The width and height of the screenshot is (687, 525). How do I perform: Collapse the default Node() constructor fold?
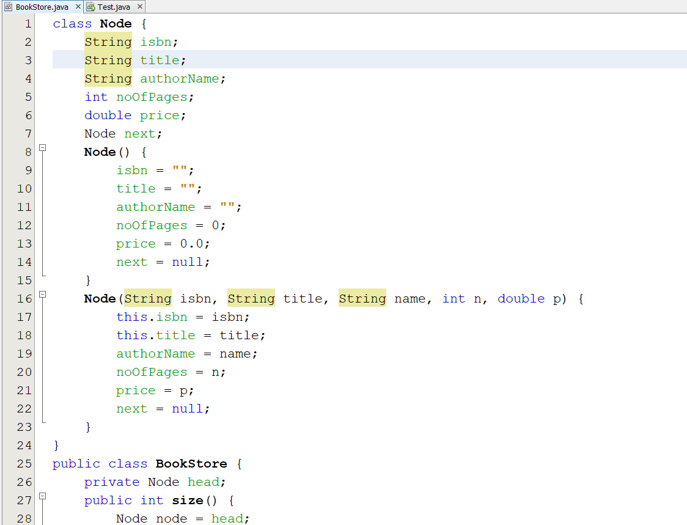click(42, 147)
